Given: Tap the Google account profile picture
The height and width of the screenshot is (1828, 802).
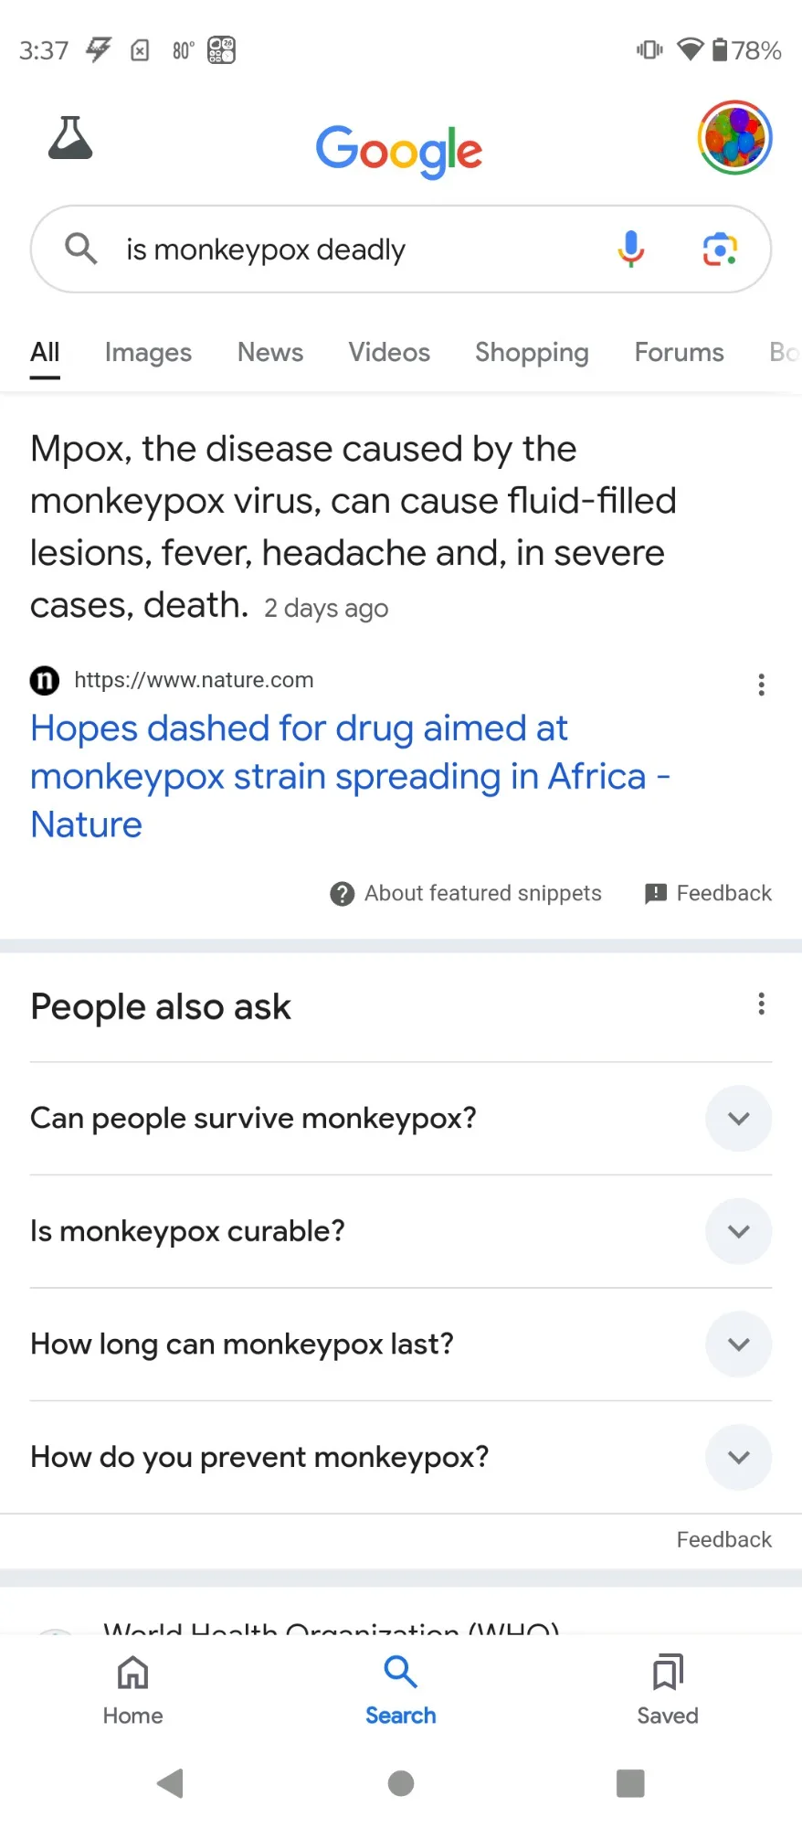Looking at the screenshot, I should point(734,138).
